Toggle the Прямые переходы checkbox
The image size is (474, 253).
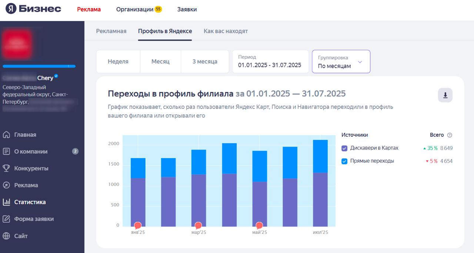point(344,161)
